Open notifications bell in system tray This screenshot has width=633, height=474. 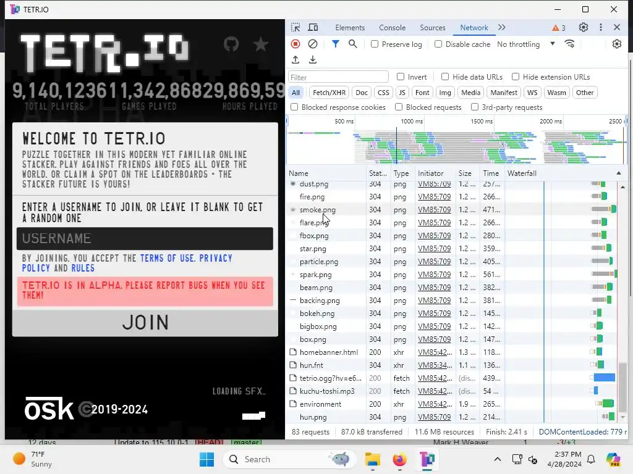point(591,459)
